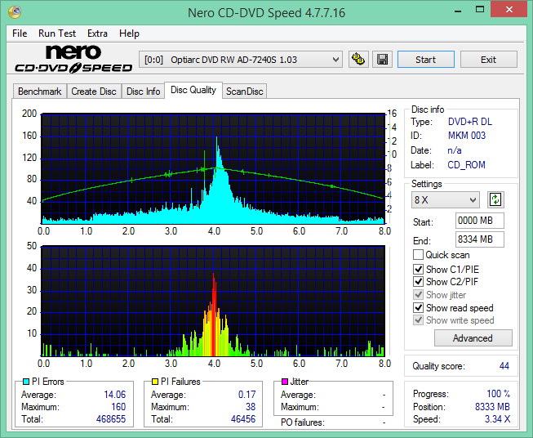Click the Start position 0000 MB field
The image size is (533, 438).
[479, 221]
